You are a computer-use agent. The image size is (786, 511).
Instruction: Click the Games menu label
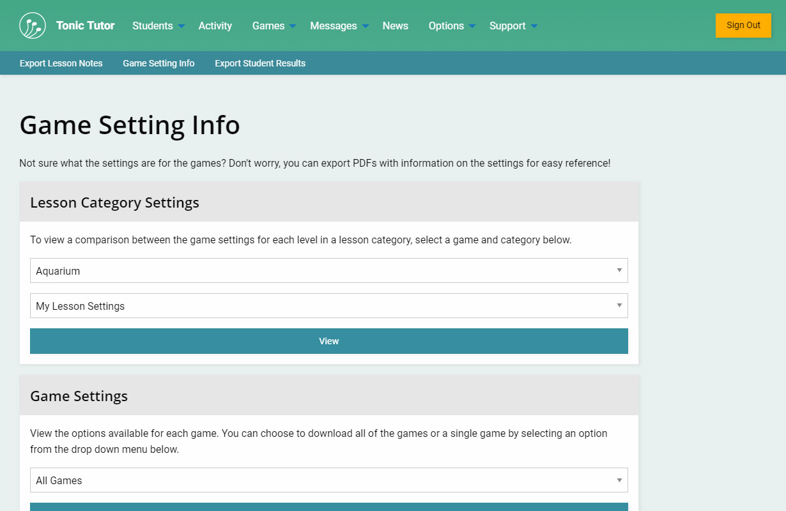click(268, 26)
